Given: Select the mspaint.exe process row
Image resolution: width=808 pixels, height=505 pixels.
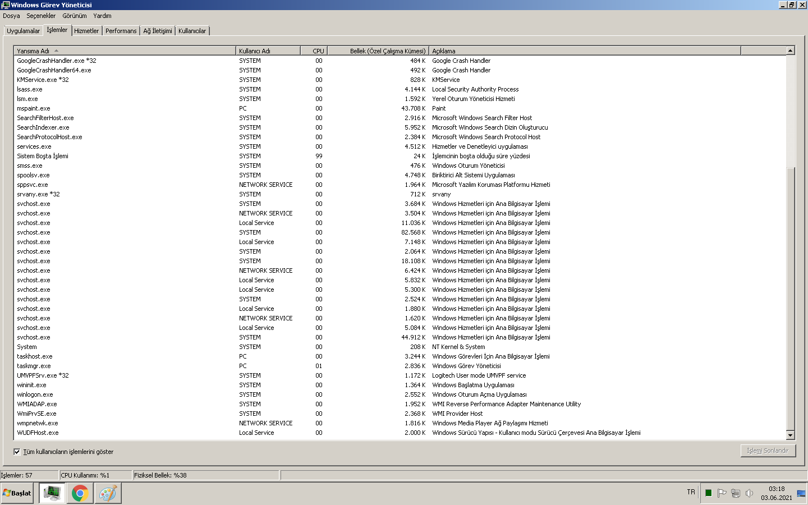Looking at the screenshot, I should (x=400, y=108).
